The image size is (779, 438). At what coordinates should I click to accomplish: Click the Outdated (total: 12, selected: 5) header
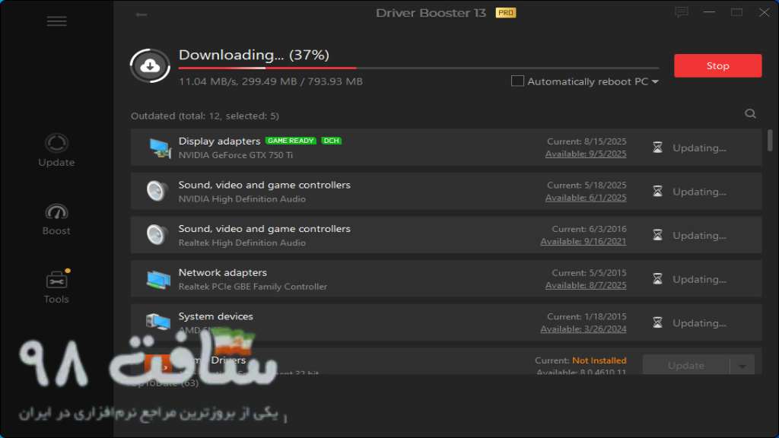pyautogui.click(x=205, y=116)
